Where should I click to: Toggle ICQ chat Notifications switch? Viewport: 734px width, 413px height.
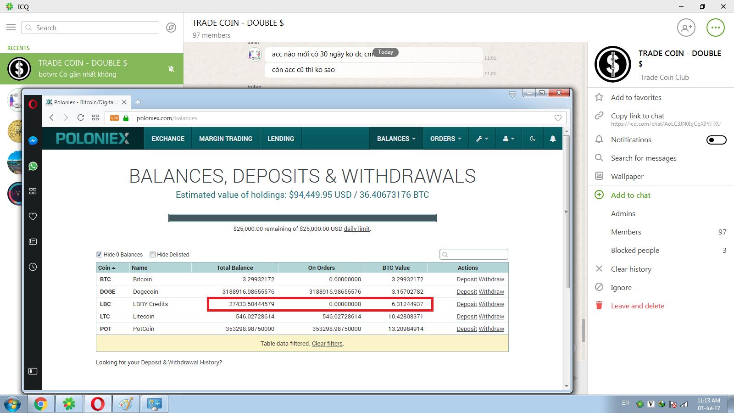[716, 140]
